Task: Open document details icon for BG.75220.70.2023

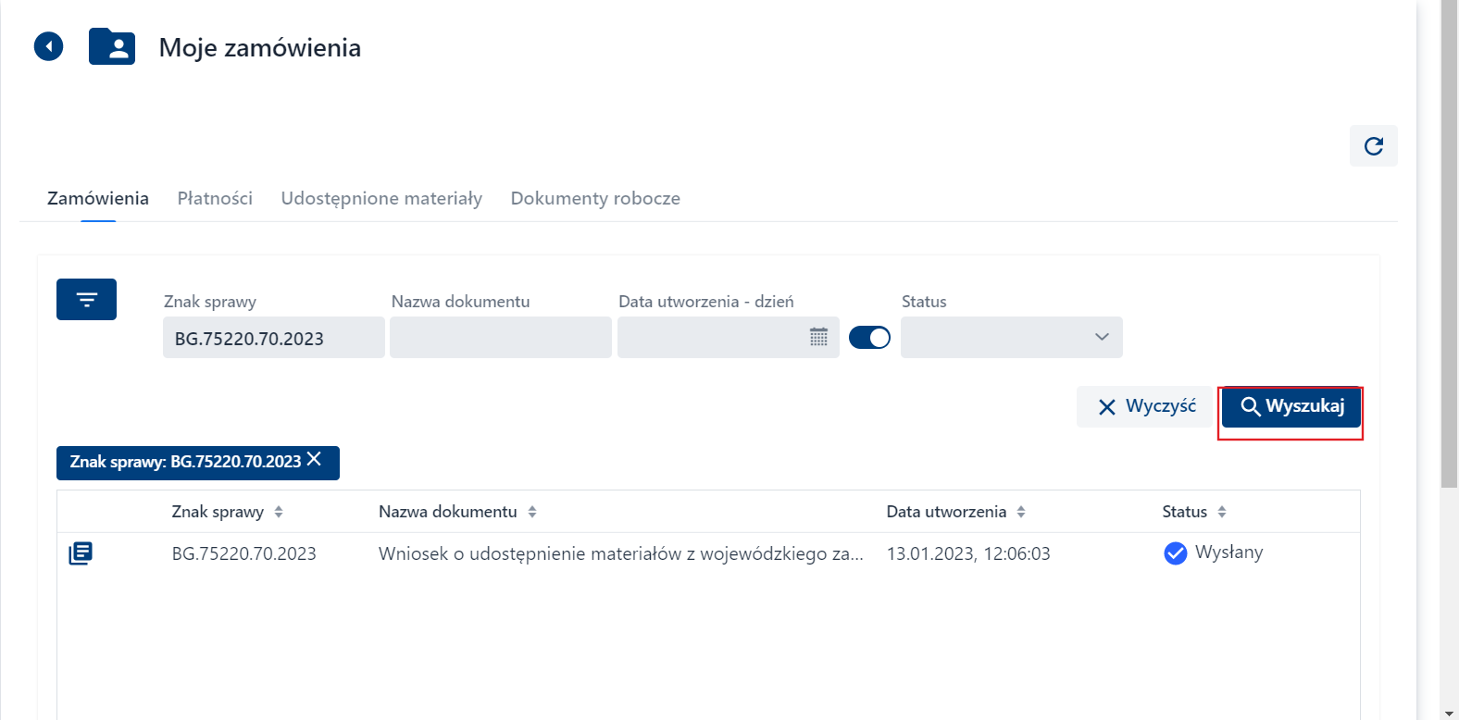Action: point(81,553)
